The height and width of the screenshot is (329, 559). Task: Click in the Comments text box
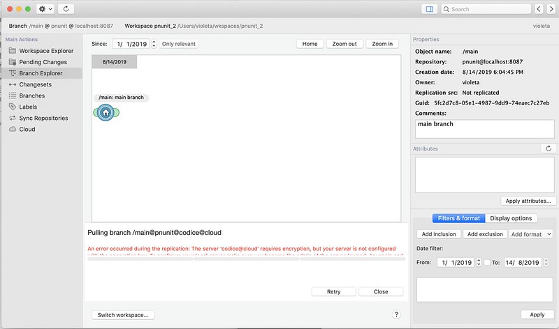click(484, 129)
